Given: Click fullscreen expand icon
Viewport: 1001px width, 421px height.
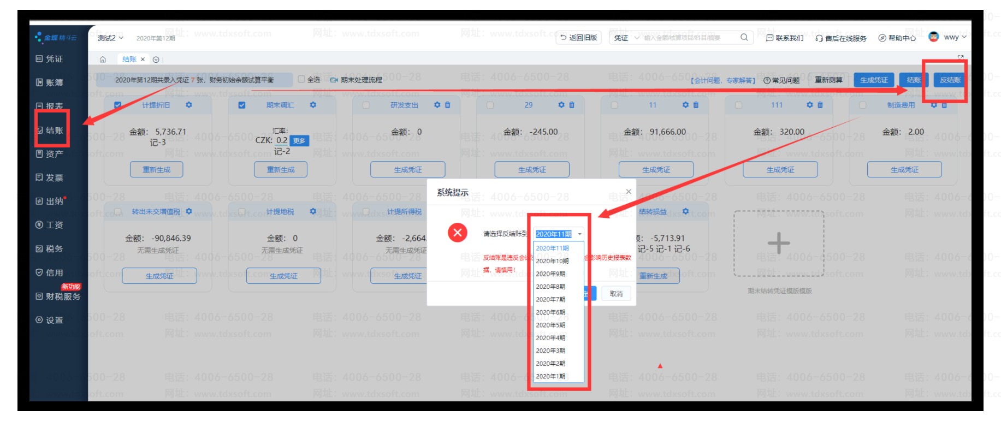Looking at the screenshot, I should [x=960, y=57].
